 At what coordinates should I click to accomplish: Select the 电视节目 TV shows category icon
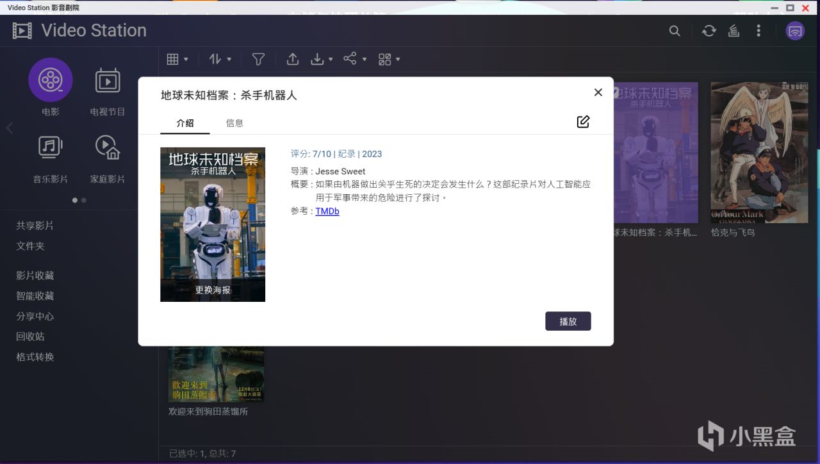point(108,81)
